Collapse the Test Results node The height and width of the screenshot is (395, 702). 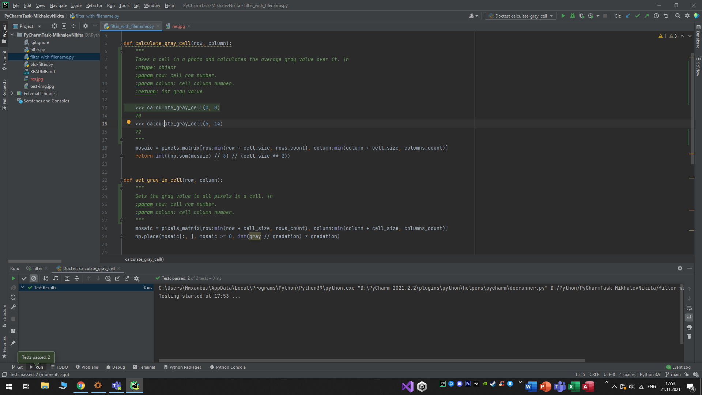pyautogui.click(x=23, y=287)
